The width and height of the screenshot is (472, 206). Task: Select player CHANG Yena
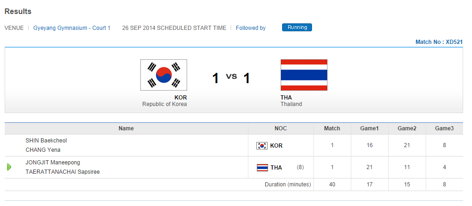pos(43,150)
